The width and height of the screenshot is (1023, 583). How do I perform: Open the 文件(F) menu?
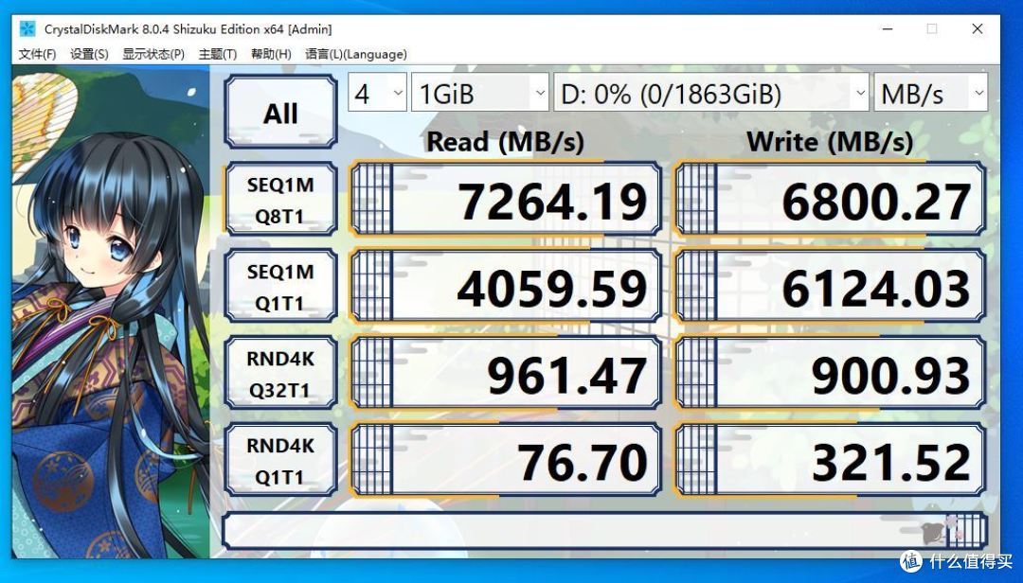pyautogui.click(x=37, y=54)
